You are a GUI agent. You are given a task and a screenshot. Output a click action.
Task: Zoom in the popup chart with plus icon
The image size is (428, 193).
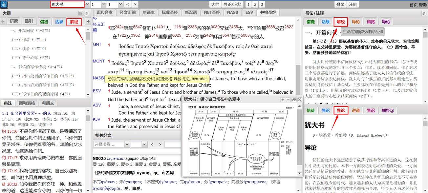tap(283, 100)
